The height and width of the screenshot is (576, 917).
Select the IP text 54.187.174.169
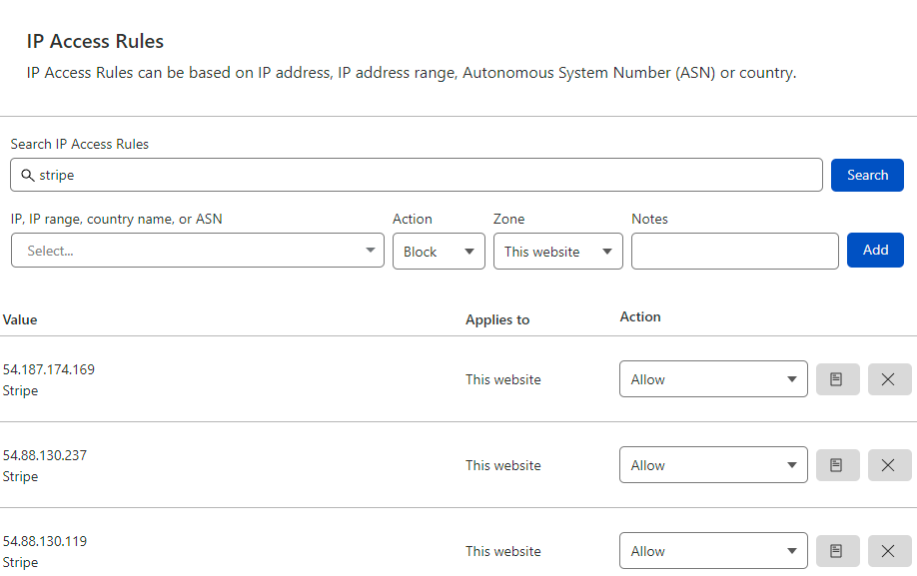point(49,369)
